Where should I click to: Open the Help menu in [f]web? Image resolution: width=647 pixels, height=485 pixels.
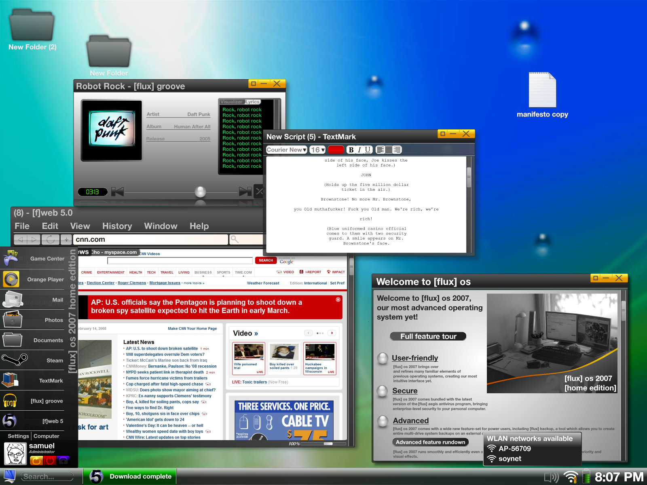pyautogui.click(x=199, y=226)
